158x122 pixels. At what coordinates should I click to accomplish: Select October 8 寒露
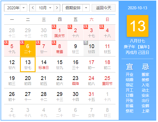[x=60, y=48]
